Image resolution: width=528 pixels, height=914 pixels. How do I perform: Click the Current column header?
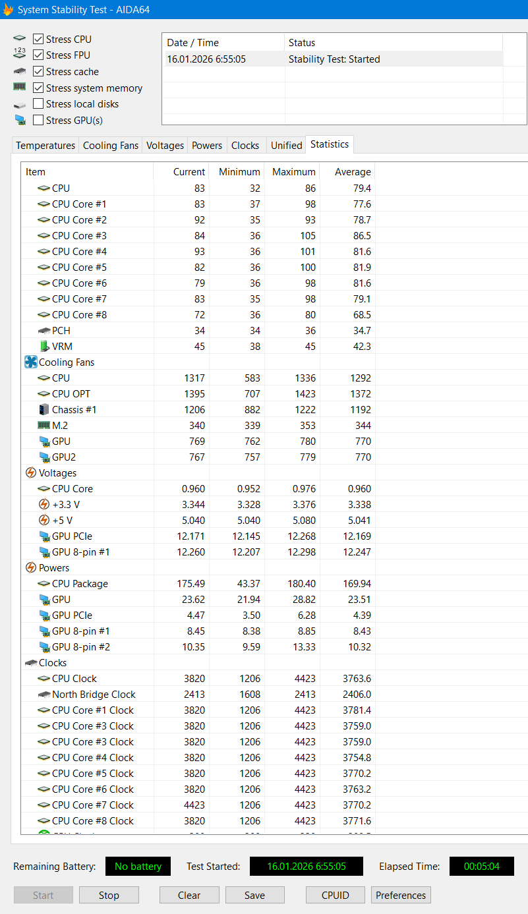tap(181, 171)
